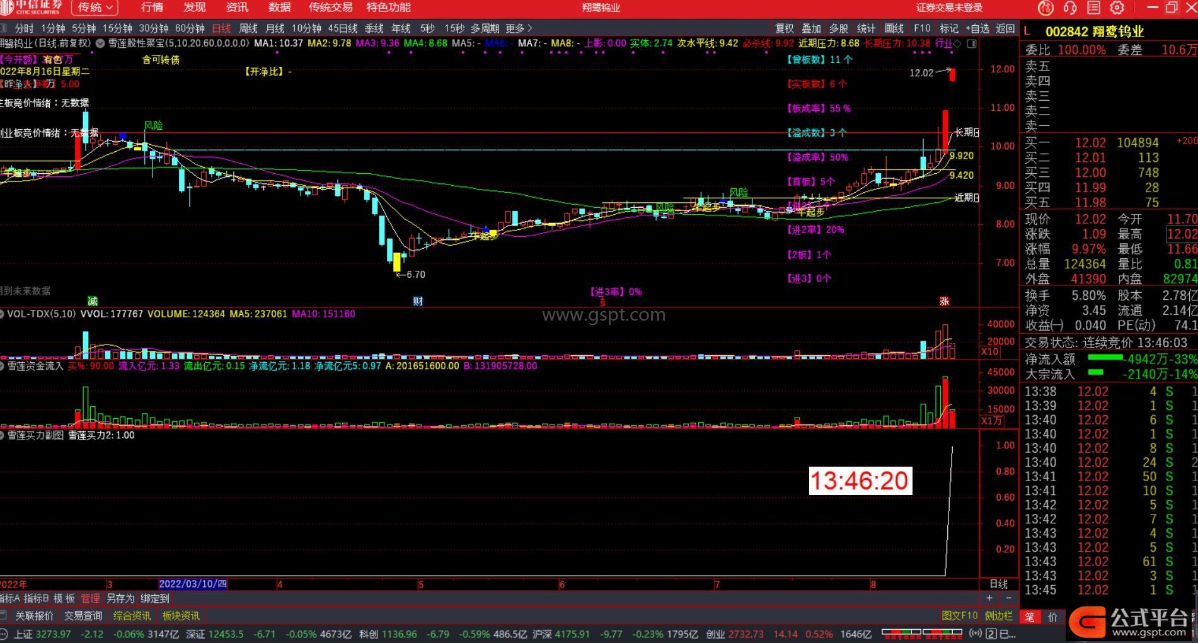The height and width of the screenshot is (643, 1198).
Task: Zoom out chart with minus button
Action: (1008, 598)
